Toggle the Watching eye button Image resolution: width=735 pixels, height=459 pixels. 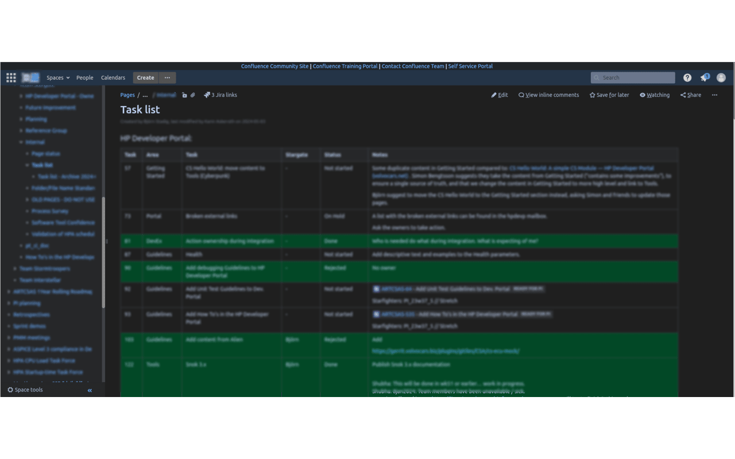coord(655,95)
